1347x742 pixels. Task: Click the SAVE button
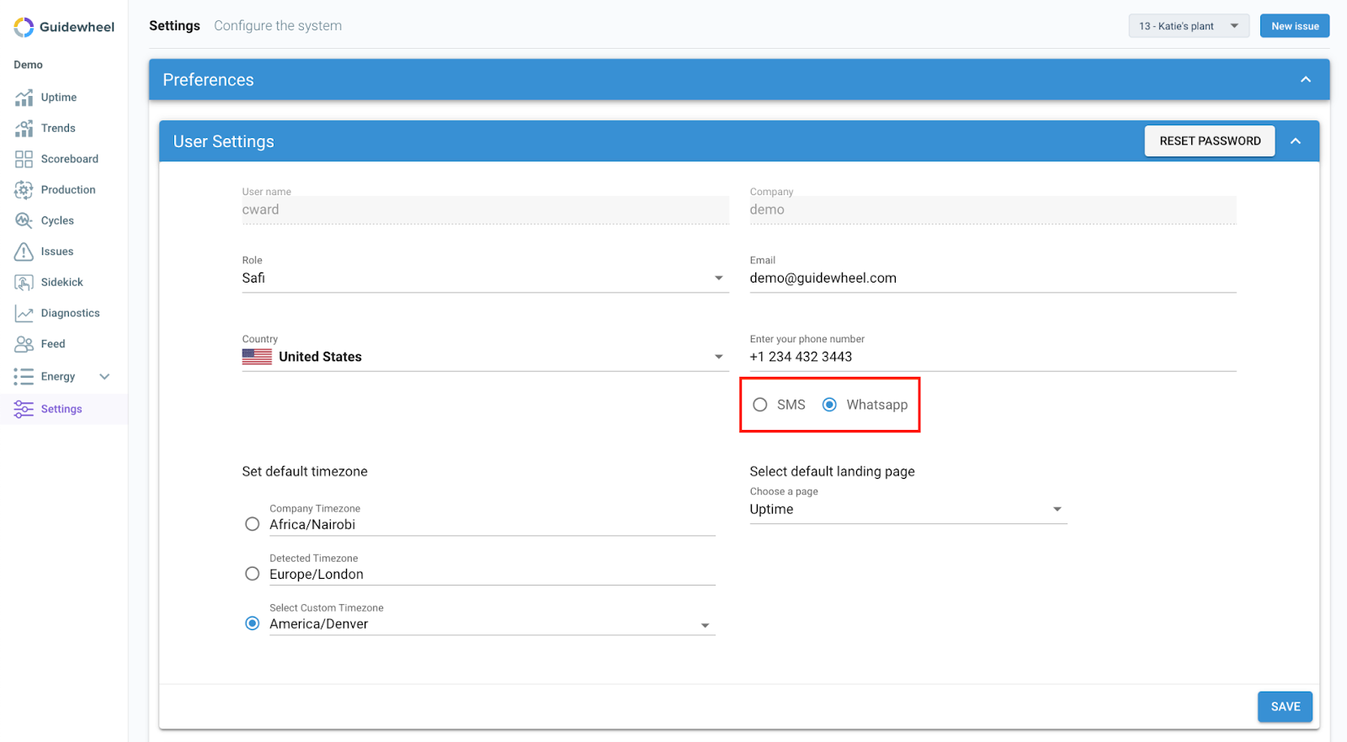click(1286, 707)
